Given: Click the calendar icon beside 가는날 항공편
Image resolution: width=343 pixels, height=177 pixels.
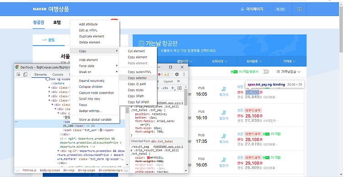Looking at the screenshot, I should (141, 43).
